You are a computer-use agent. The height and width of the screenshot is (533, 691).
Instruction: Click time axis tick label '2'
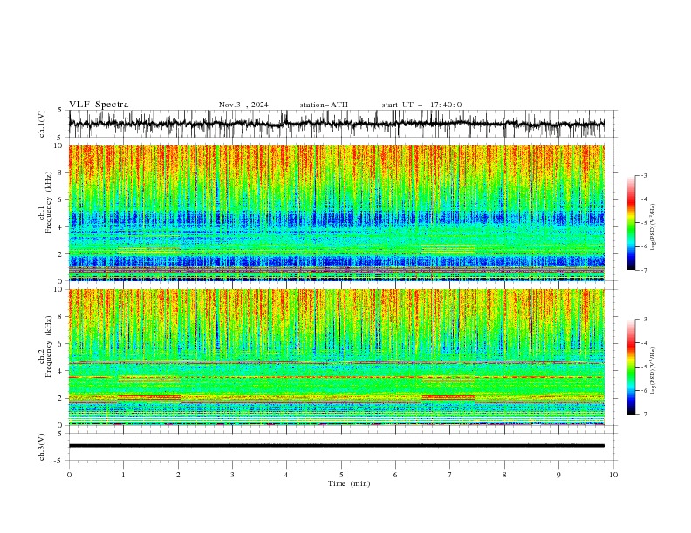[178, 475]
